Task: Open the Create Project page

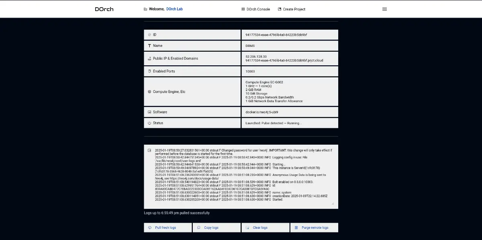Action: pos(291,9)
